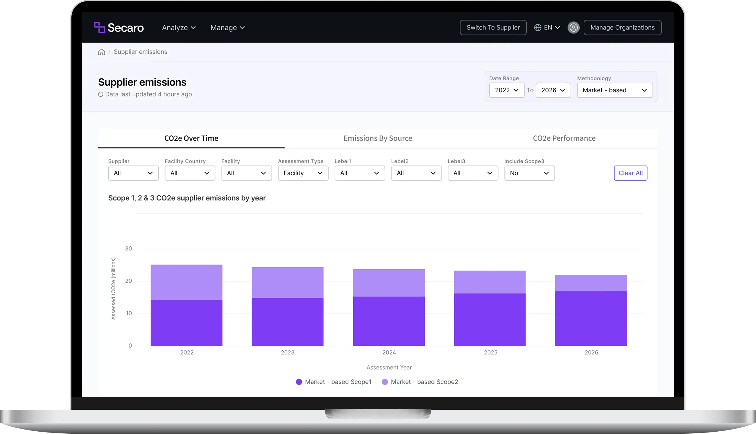Viewport: 756px width, 434px height.
Task: Click the globe language icon
Action: pos(537,27)
